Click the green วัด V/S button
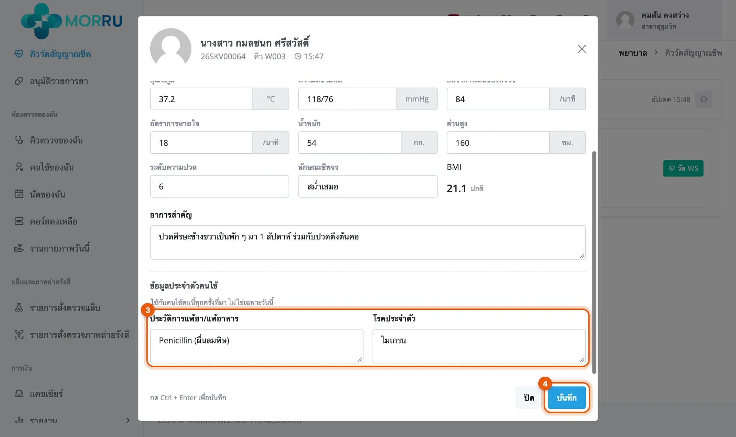Image resolution: width=736 pixels, height=437 pixels. coord(683,168)
